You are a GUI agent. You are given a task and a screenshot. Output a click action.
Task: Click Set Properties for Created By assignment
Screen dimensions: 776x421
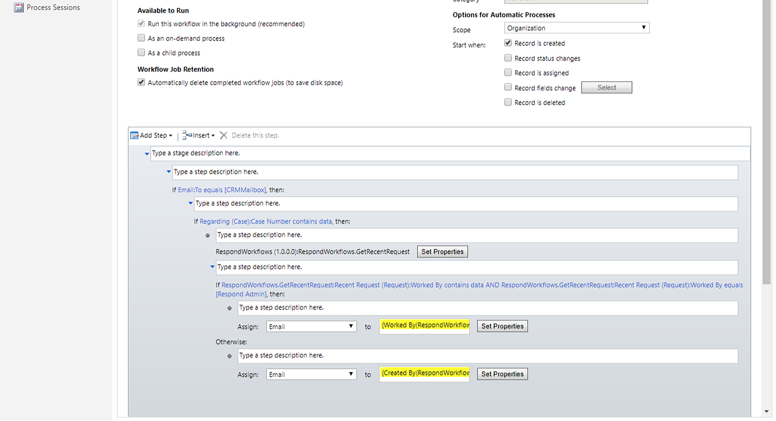[x=502, y=374]
